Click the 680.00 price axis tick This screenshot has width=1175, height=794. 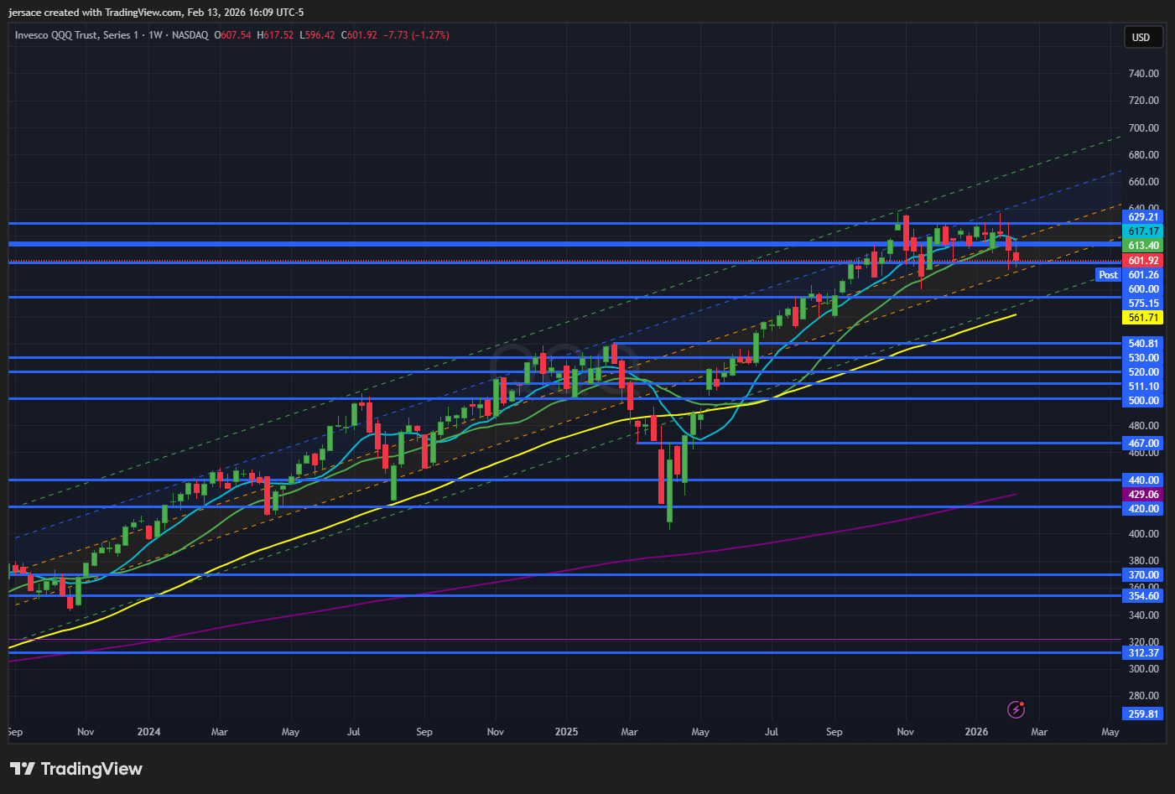1143,155
